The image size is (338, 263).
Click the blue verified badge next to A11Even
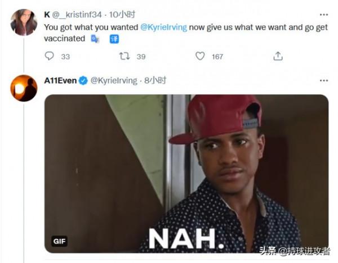click(x=83, y=80)
